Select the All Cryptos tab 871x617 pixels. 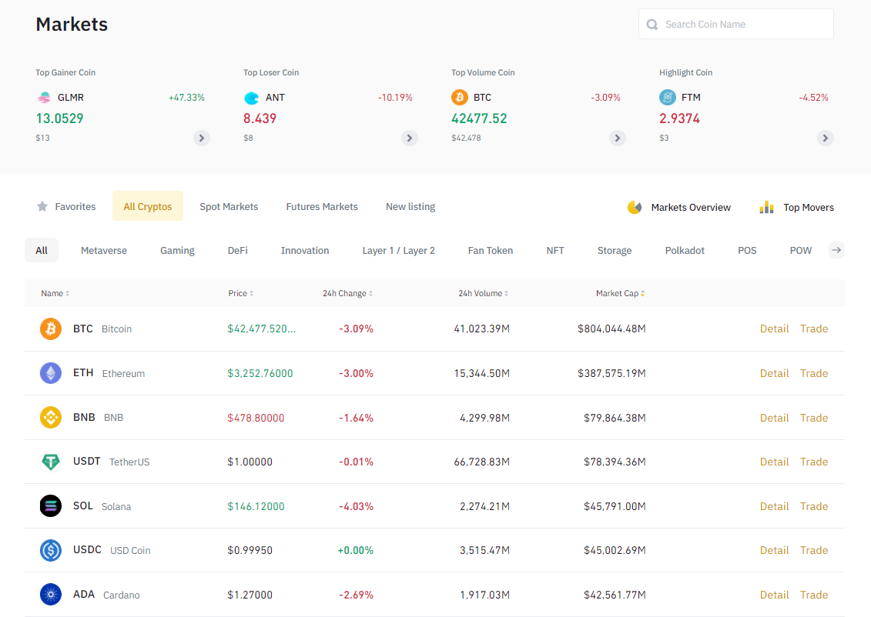[148, 206]
